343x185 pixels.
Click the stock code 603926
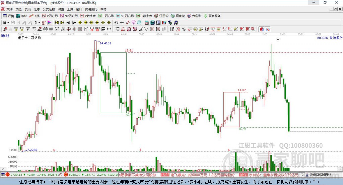pos(323,38)
